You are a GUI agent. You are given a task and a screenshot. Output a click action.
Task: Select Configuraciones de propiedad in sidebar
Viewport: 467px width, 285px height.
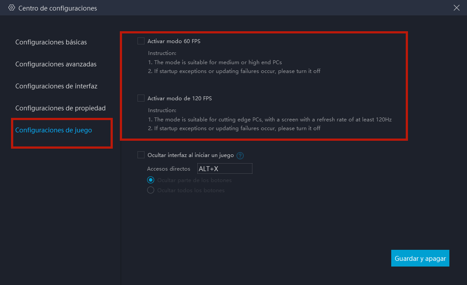60,108
